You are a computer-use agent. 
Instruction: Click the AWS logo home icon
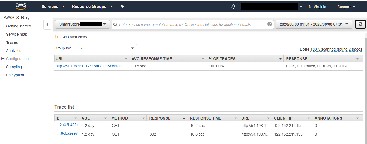[x=21, y=6]
